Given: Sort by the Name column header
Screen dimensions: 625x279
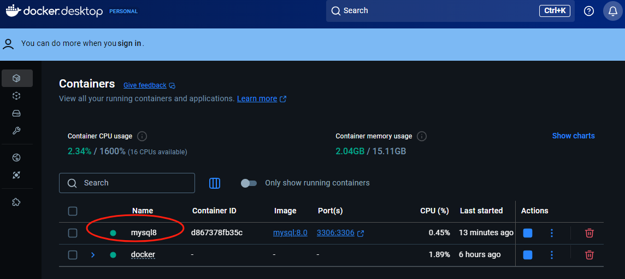Looking at the screenshot, I should [x=142, y=211].
